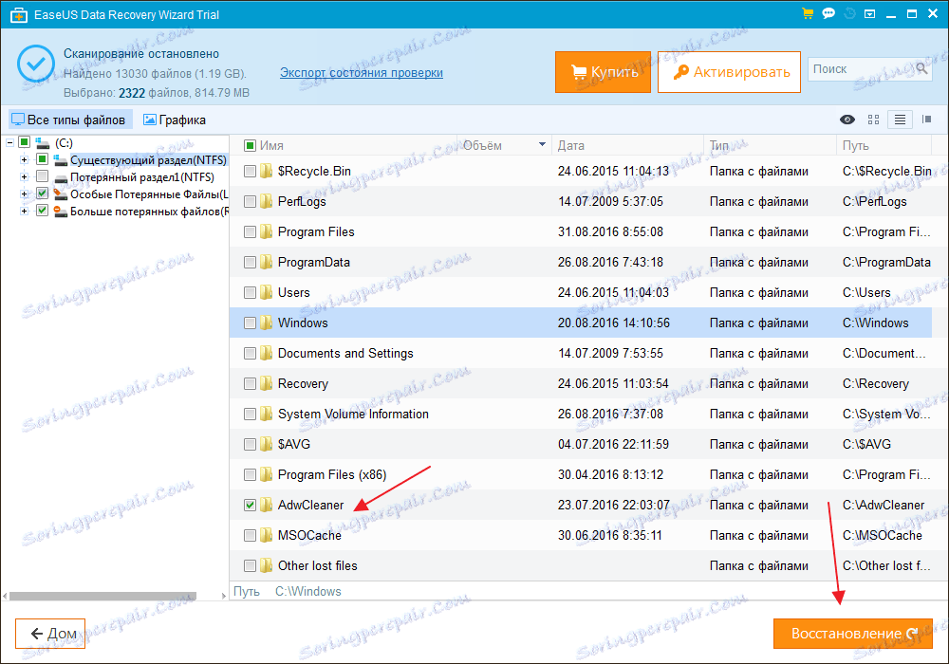Click the lost partition drive icon
The width and height of the screenshot is (949, 664).
pos(61,177)
